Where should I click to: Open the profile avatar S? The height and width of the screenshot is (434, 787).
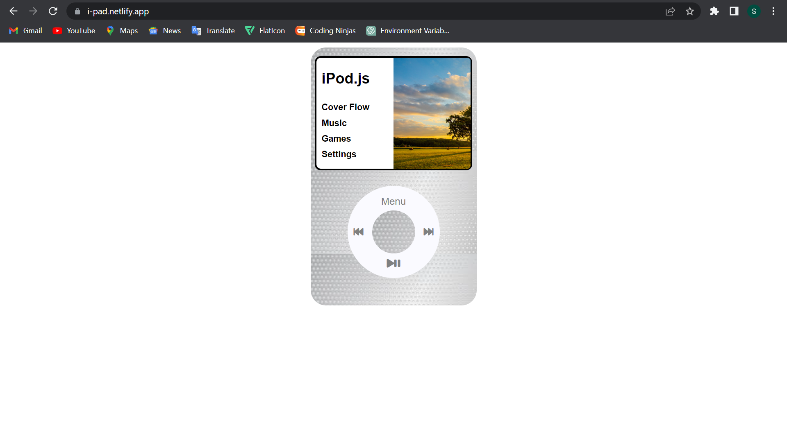point(754,11)
